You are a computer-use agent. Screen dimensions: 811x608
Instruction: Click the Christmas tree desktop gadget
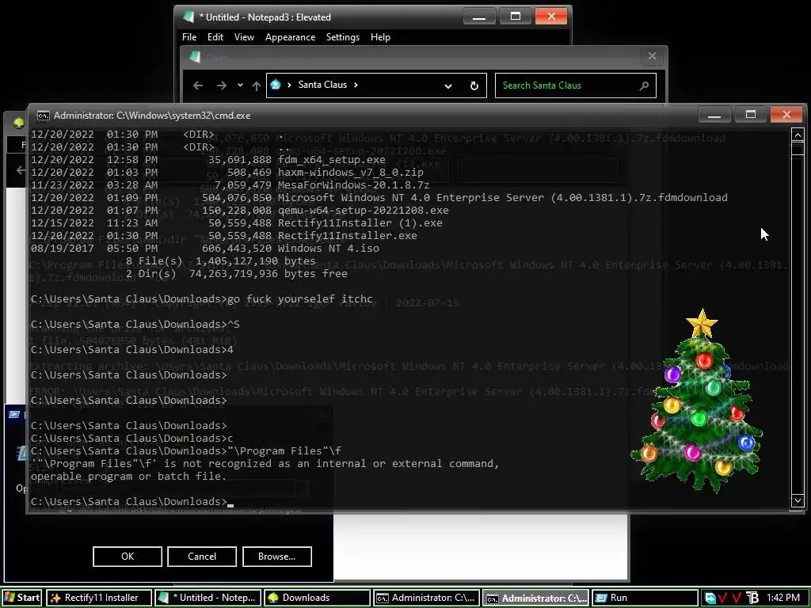(x=699, y=401)
